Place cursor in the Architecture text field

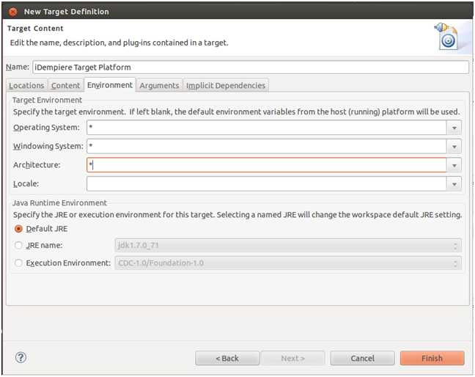click(267, 165)
